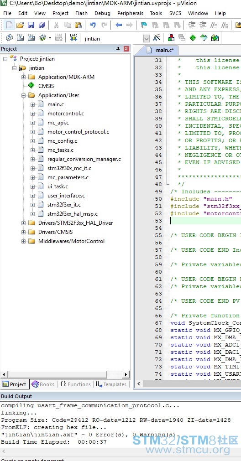Screen dimensions: 241x461
Task: Expand the Drivers/STM32F3xx_HAL_Driver folder
Action: [x=23, y=223]
